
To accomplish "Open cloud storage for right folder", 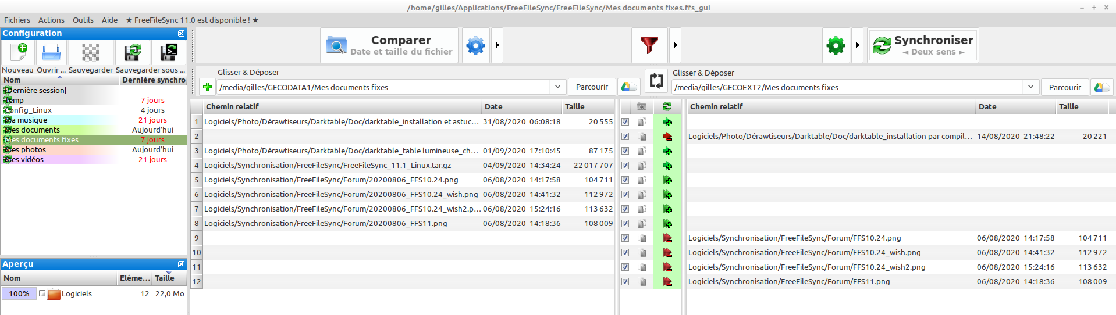I will 1101,87.
